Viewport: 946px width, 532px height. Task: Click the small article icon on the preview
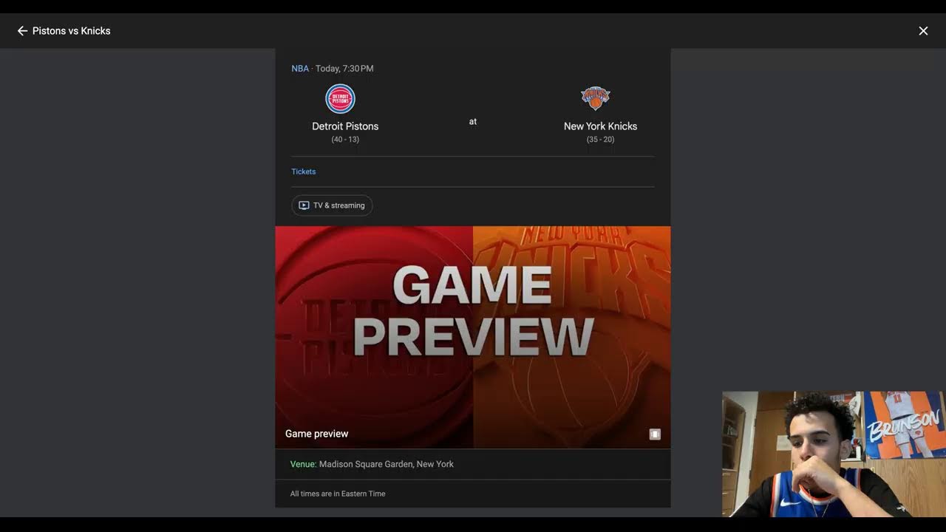[655, 434]
